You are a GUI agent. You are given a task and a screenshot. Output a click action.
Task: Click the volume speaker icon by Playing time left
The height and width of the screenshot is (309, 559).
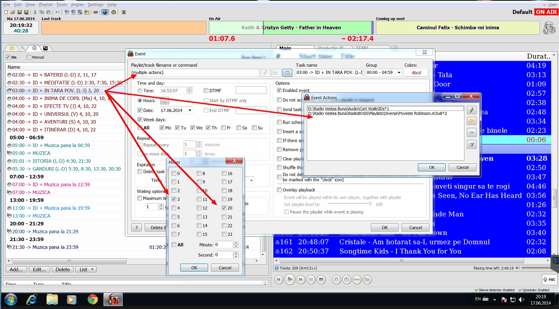tap(518, 268)
